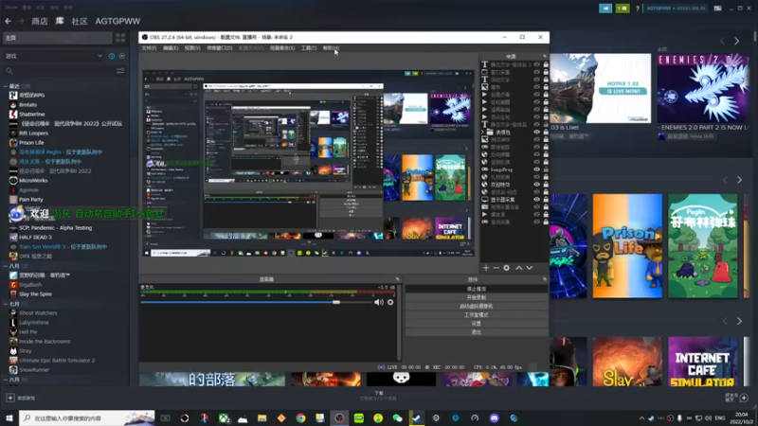The width and height of the screenshot is (758, 426).
Task: Hide the 欢迎特效 source
Action: coord(536,185)
